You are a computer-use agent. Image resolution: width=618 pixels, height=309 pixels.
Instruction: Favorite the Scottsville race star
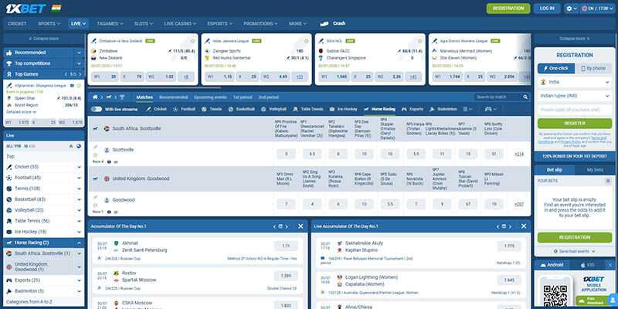coord(95,155)
